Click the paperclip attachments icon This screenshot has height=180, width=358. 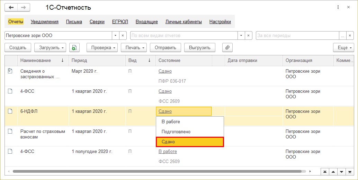(227, 47)
